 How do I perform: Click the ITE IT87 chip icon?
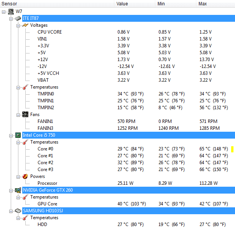18,18
